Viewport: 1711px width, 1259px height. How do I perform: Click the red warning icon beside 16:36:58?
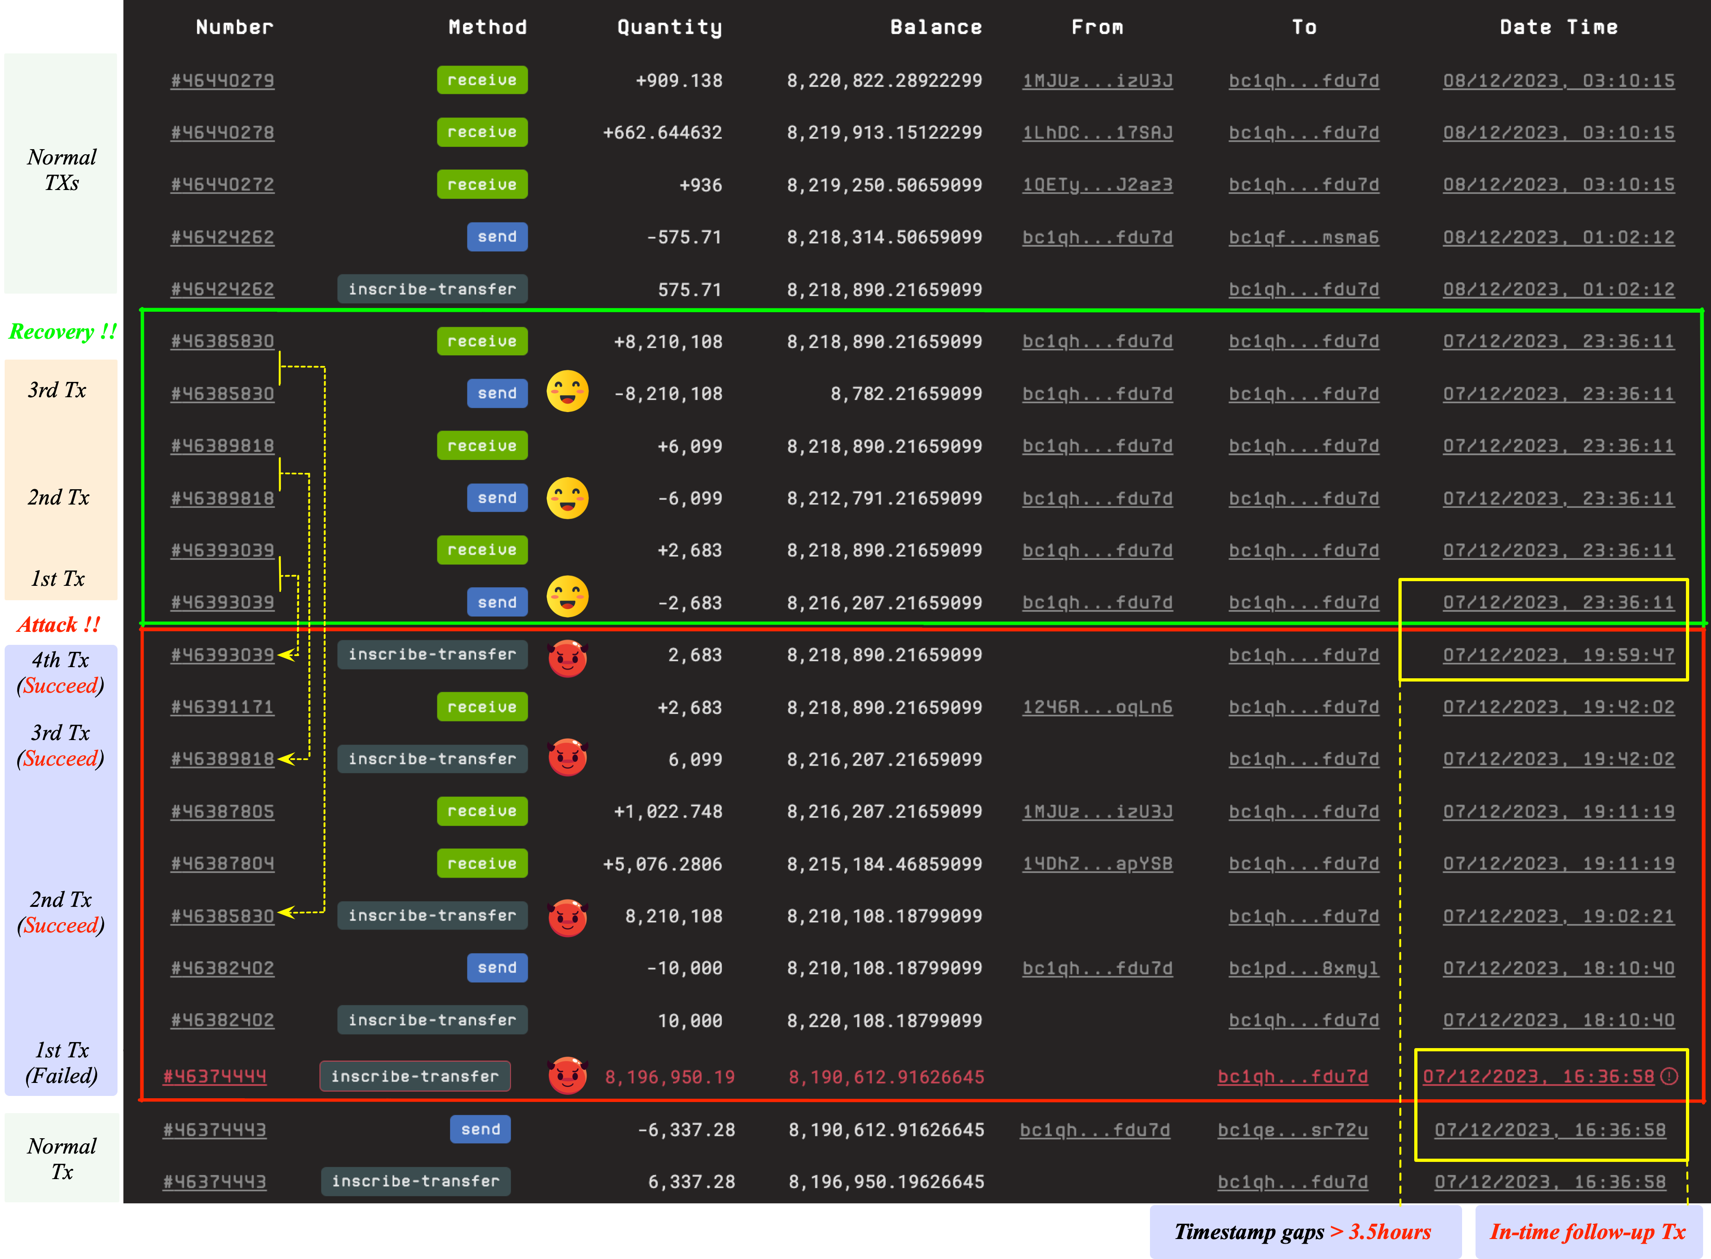tap(1668, 1076)
